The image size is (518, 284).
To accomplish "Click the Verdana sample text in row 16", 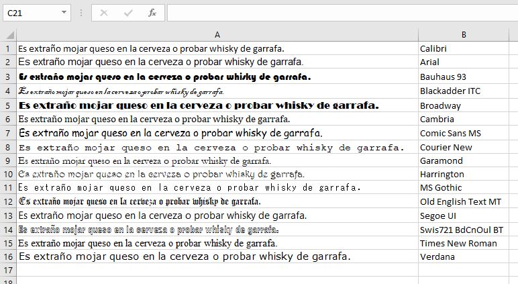I will [x=185, y=256].
